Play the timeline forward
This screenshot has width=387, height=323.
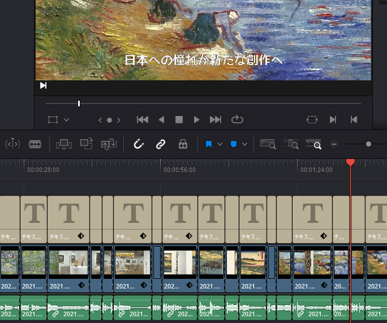pos(197,120)
